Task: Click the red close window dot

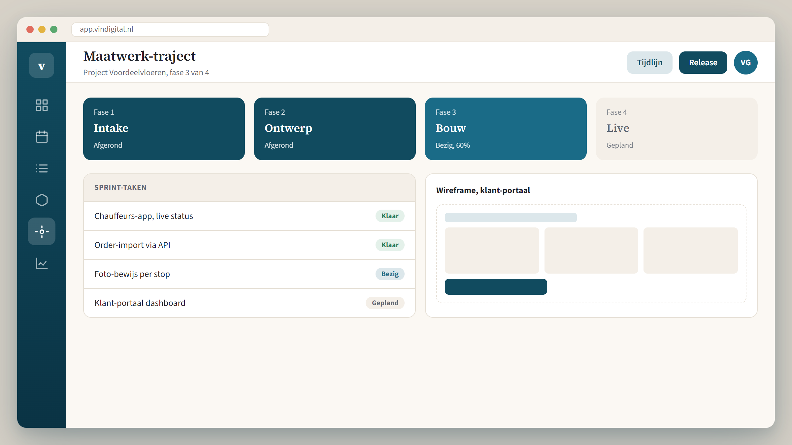Action: click(30, 29)
